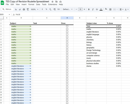Open vertical align options
The width and height of the screenshot is (130, 104).
coord(127,9)
